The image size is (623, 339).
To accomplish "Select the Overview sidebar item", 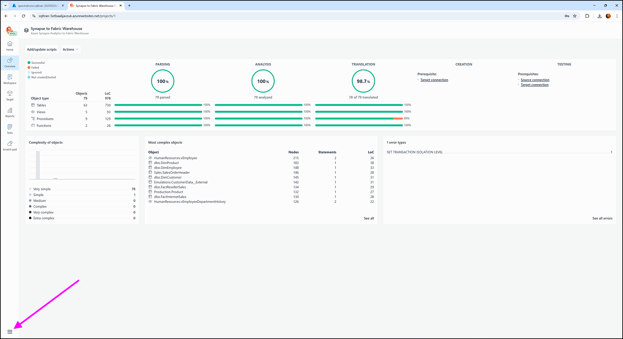I will tap(10, 63).
